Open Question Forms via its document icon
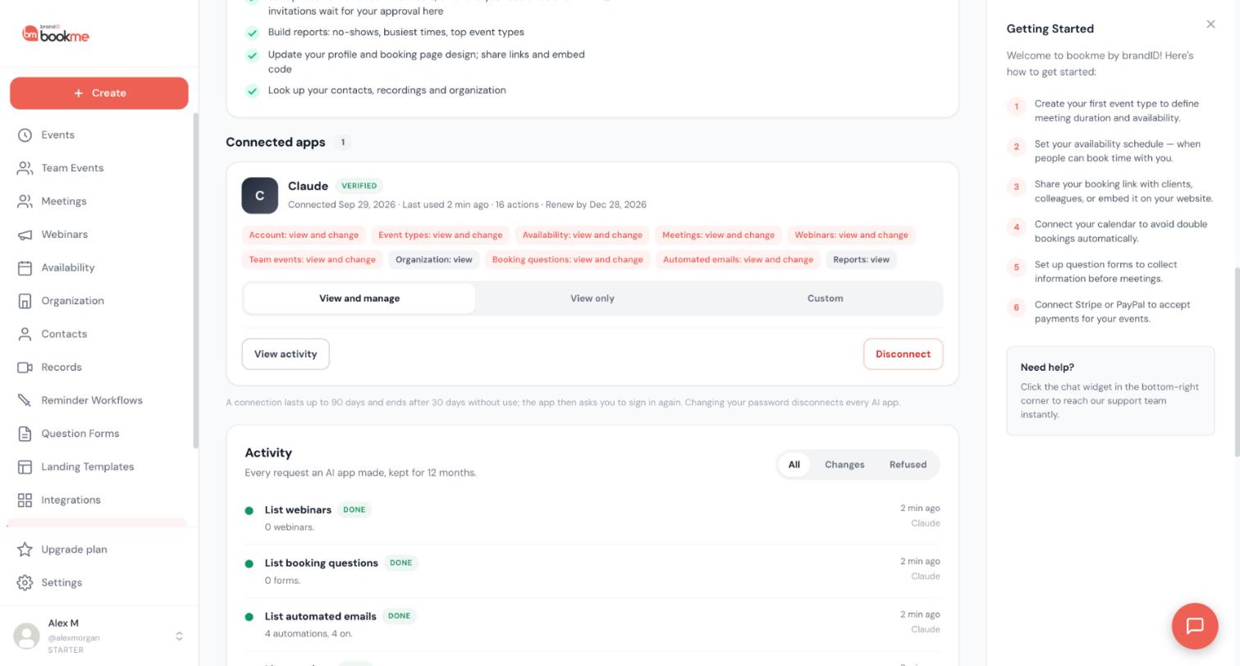This screenshot has width=1240, height=666. click(x=25, y=434)
